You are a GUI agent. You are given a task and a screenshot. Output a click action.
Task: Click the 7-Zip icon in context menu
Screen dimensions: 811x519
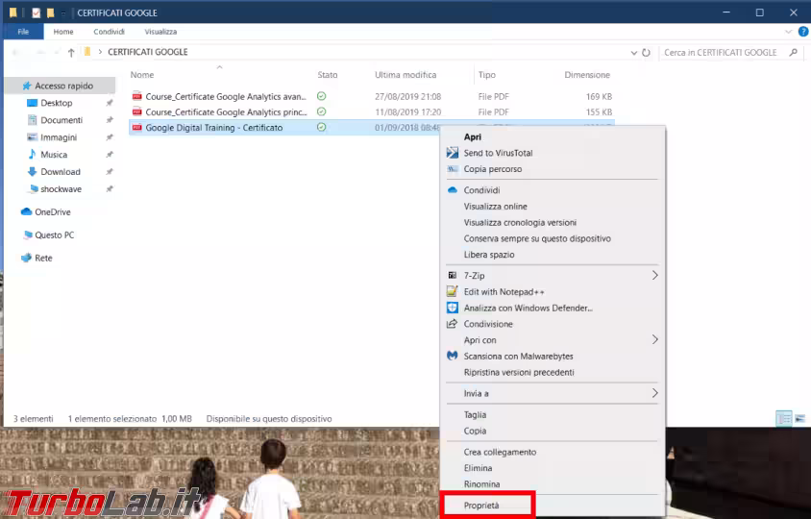[x=453, y=275]
